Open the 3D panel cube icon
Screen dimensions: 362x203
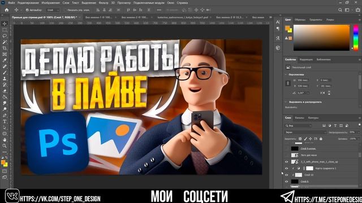pos(278,48)
